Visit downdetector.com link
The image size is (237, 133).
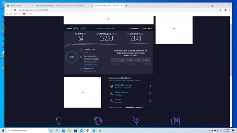pyautogui.click(x=134, y=107)
